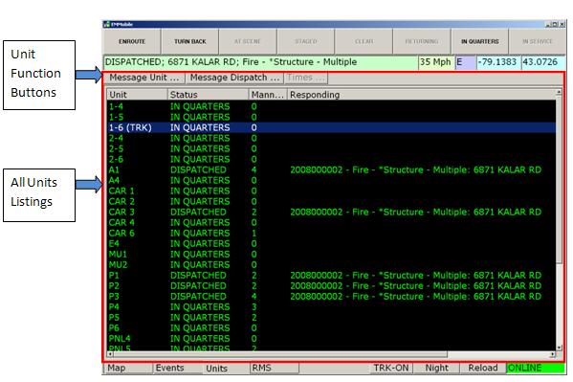Select unit row CAR 2
This screenshot has height=382, width=573.
click(x=331, y=202)
